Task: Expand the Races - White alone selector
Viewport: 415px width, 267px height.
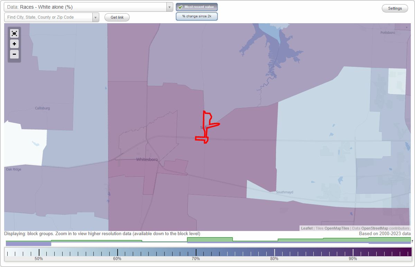Action: pos(169,7)
